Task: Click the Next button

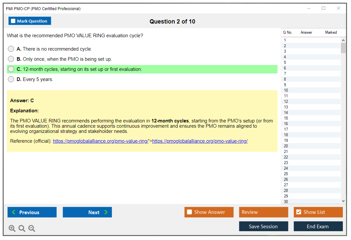Action: click(87, 212)
